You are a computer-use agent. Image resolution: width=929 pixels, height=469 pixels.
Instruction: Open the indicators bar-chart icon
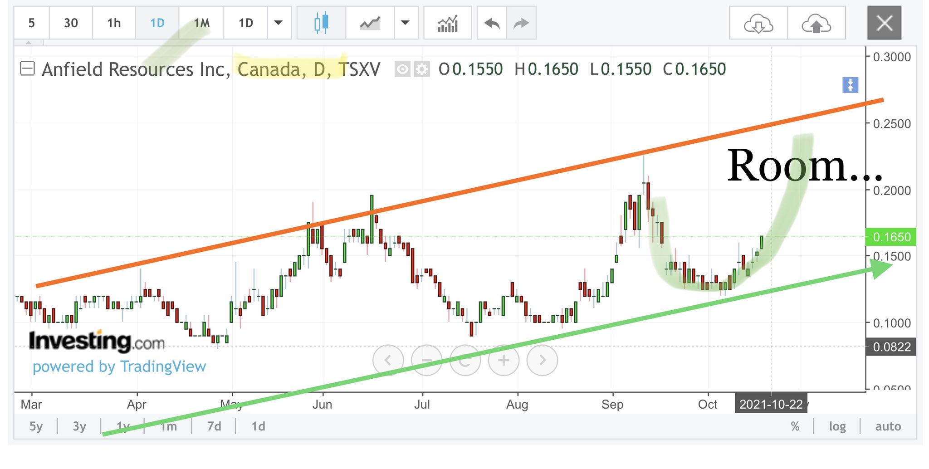(448, 23)
